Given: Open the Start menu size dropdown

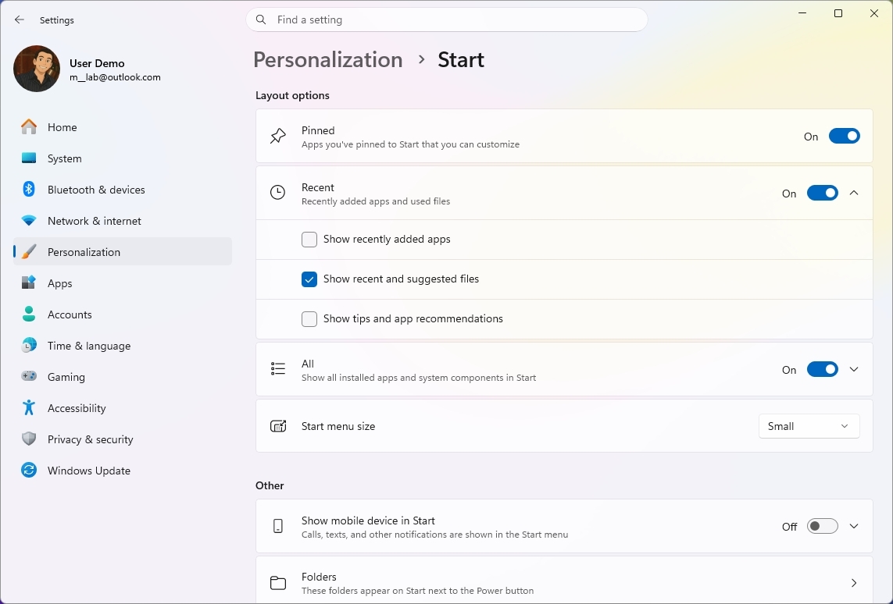Looking at the screenshot, I should coord(809,426).
